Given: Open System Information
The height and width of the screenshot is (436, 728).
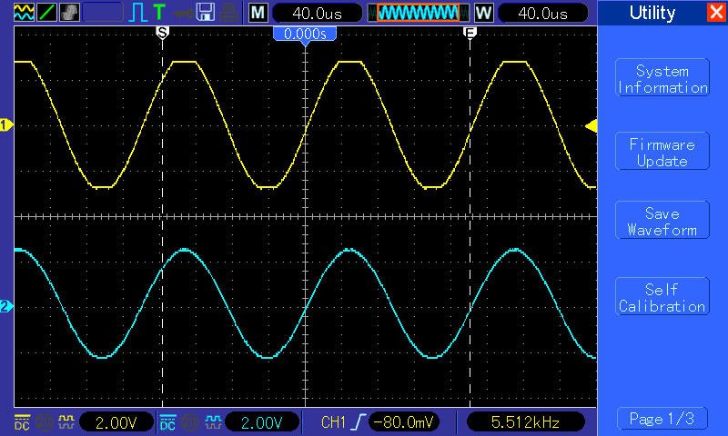Looking at the screenshot, I should [x=662, y=78].
